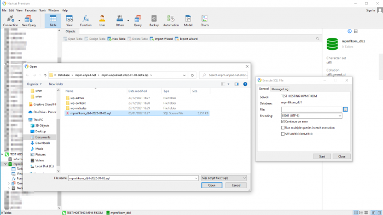Screen dimensions: 383x215
Task: Click the File name text field
Action: coord(131,178)
